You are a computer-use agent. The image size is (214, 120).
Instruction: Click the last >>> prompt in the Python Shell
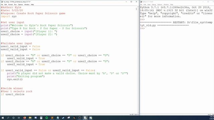click(x=142, y=28)
